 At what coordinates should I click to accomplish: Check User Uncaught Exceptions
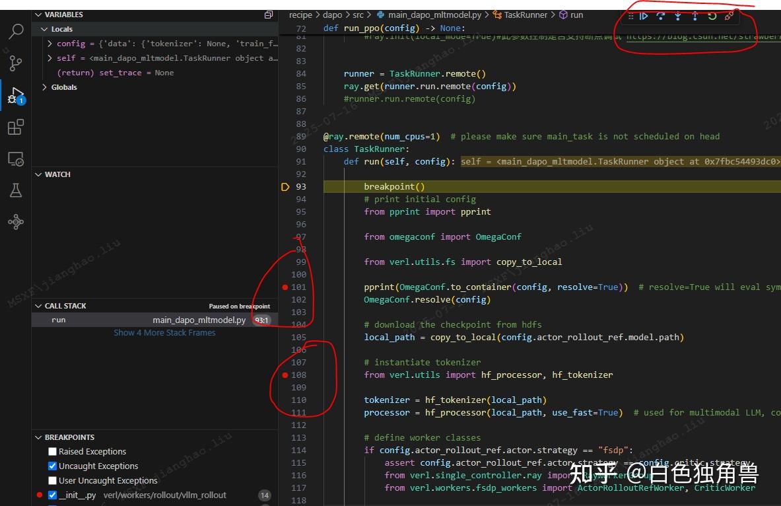pyautogui.click(x=52, y=480)
